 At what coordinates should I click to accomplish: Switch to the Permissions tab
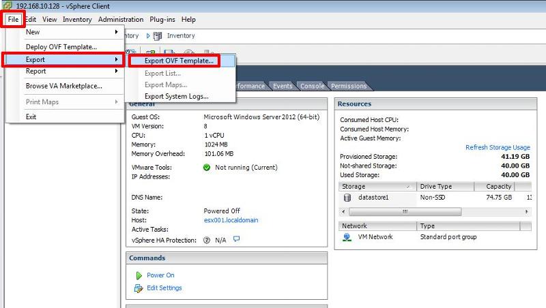(349, 86)
